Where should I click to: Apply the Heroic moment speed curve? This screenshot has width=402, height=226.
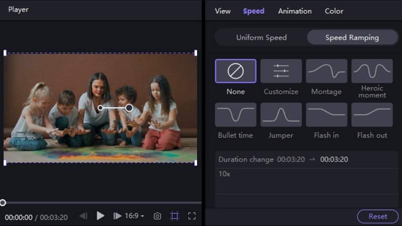[x=372, y=71]
